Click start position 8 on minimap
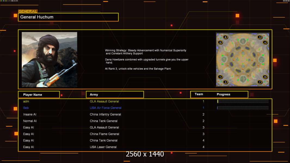Screen dimensions: 290x163 click(265, 77)
